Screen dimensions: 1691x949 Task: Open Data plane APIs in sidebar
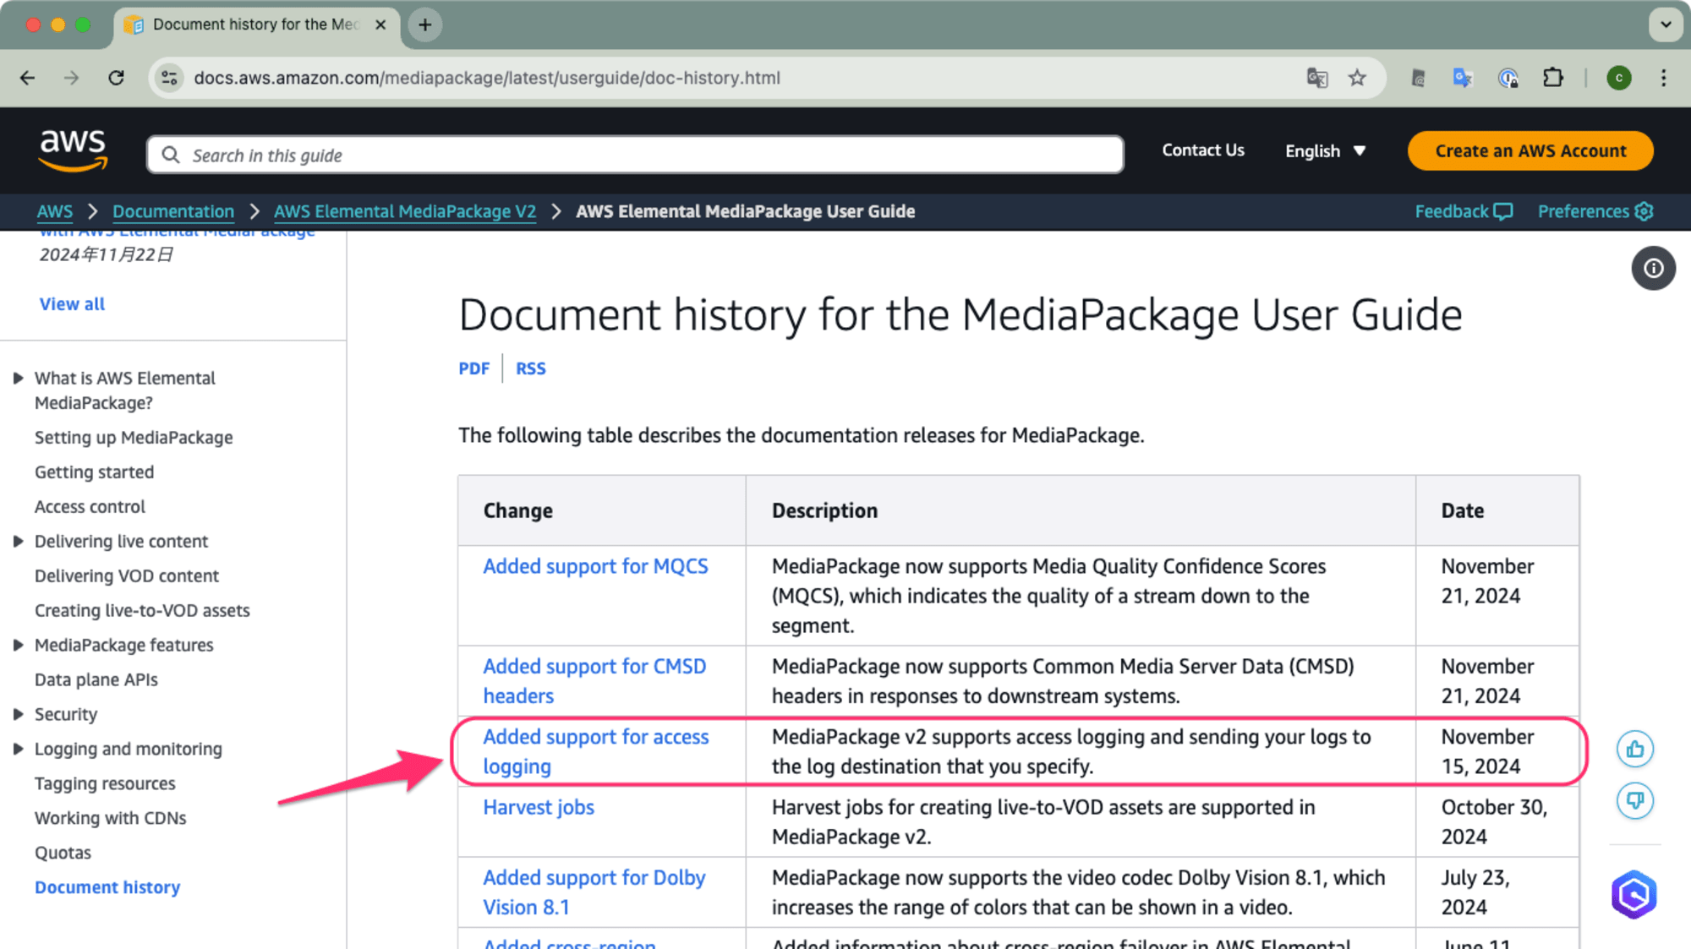[96, 680]
